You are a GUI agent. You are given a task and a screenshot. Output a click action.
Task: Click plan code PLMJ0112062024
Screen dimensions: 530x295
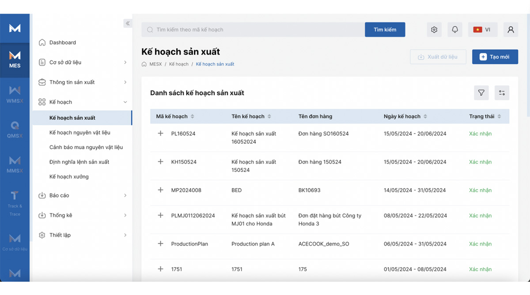click(193, 216)
